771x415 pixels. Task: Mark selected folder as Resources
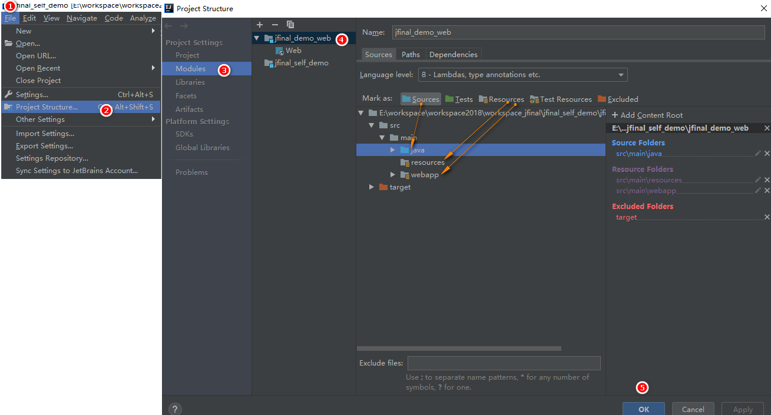click(x=501, y=99)
